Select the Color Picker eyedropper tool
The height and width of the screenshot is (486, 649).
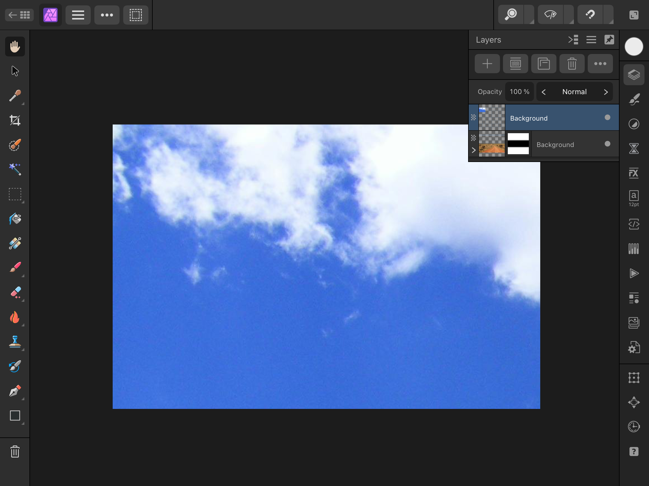[x=15, y=96]
